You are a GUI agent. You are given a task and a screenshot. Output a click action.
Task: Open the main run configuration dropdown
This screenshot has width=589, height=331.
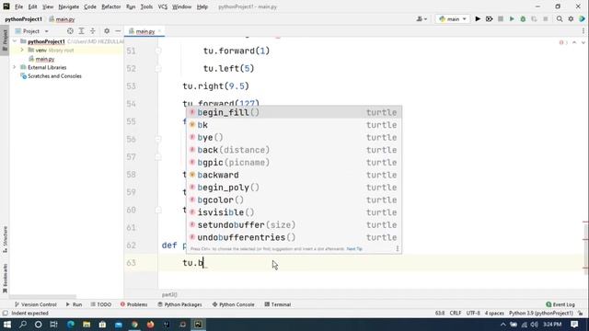[453, 18]
